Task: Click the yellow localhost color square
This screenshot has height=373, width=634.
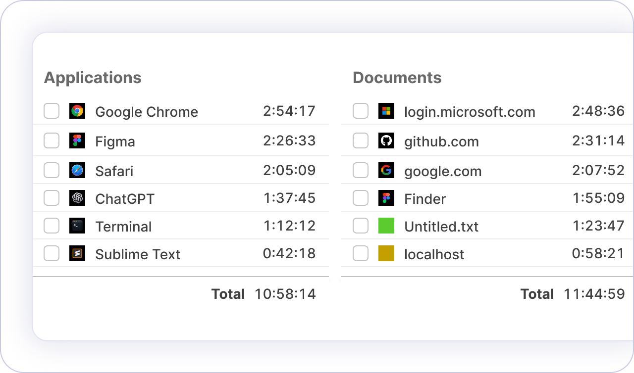Action: 386,253
